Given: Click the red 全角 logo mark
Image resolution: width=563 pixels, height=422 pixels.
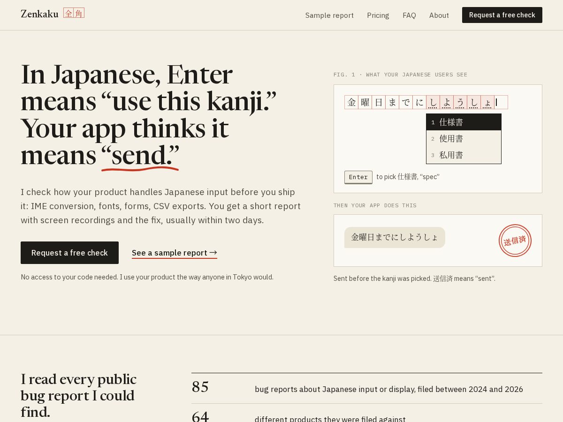Looking at the screenshot, I should [74, 13].
